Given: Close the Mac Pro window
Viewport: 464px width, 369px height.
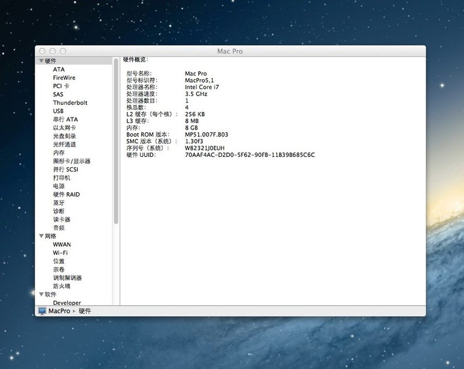Looking at the screenshot, I should [x=42, y=51].
